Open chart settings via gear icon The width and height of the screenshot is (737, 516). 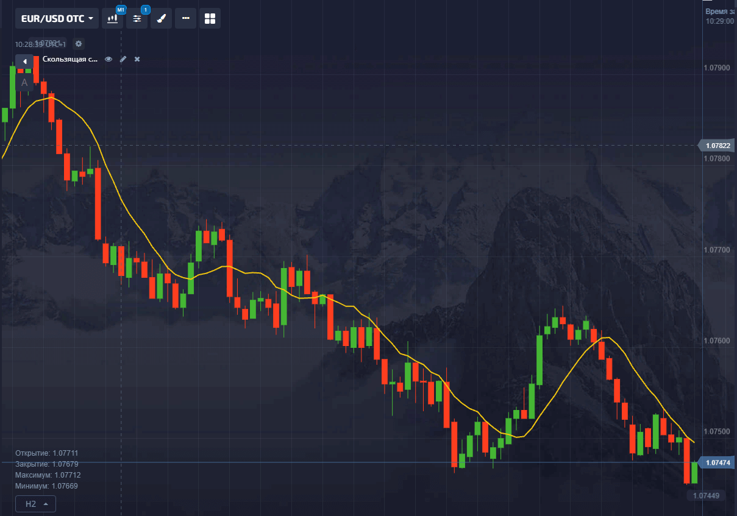[78, 44]
